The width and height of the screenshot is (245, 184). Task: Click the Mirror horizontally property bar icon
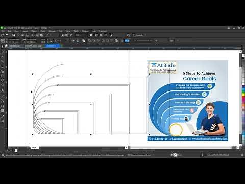[x=73, y=41]
